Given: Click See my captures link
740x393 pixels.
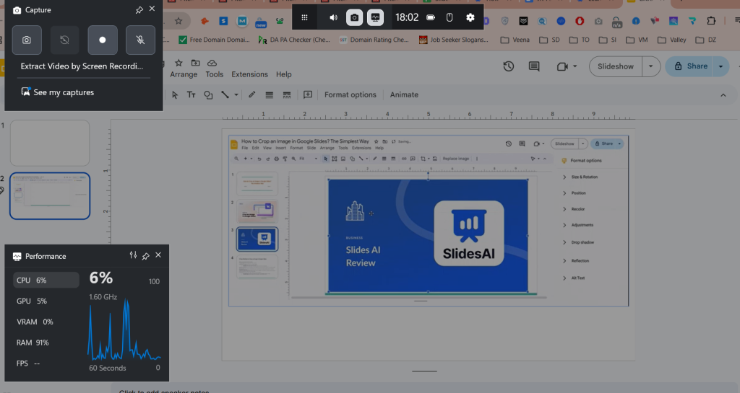Looking at the screenshot, I should (x=64, y=92).
